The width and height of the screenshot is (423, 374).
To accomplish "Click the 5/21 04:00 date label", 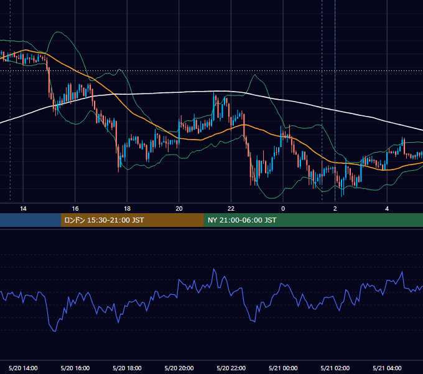I will [x=387, y=368].
